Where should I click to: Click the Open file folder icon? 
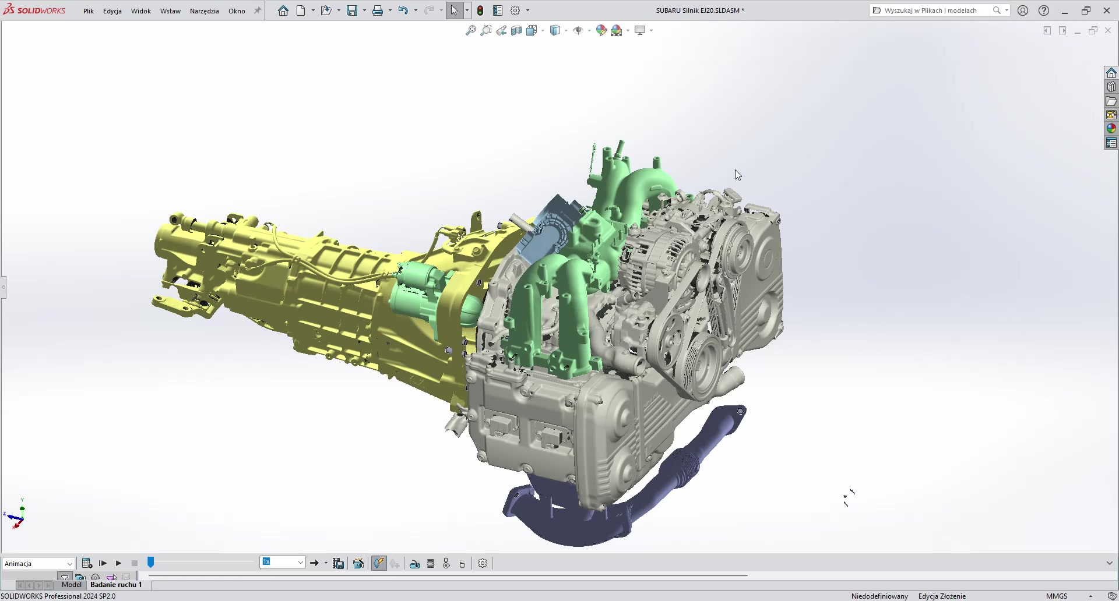tap(326, 10)
